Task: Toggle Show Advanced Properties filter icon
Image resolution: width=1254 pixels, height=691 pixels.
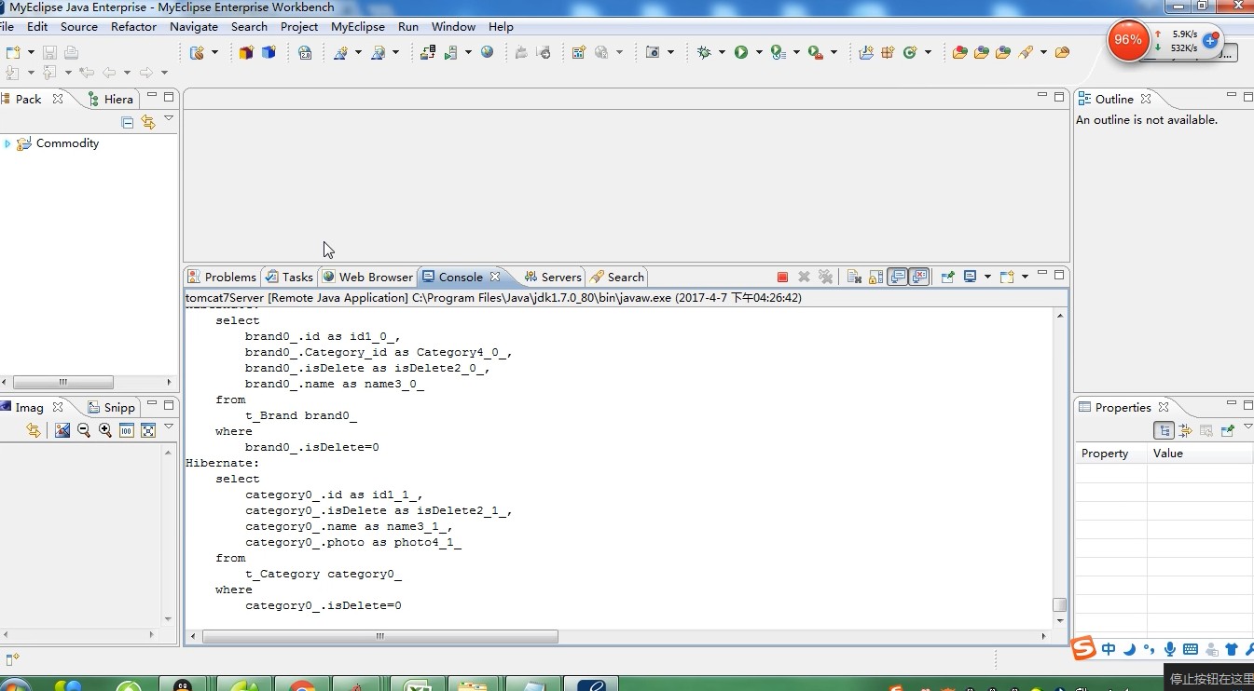Action: click(x=1186, y=430)
